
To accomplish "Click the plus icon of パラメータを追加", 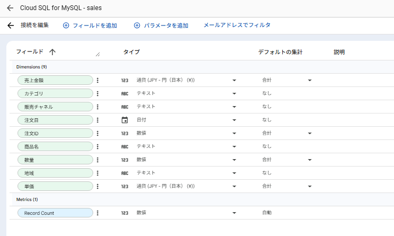I will 137,25.
